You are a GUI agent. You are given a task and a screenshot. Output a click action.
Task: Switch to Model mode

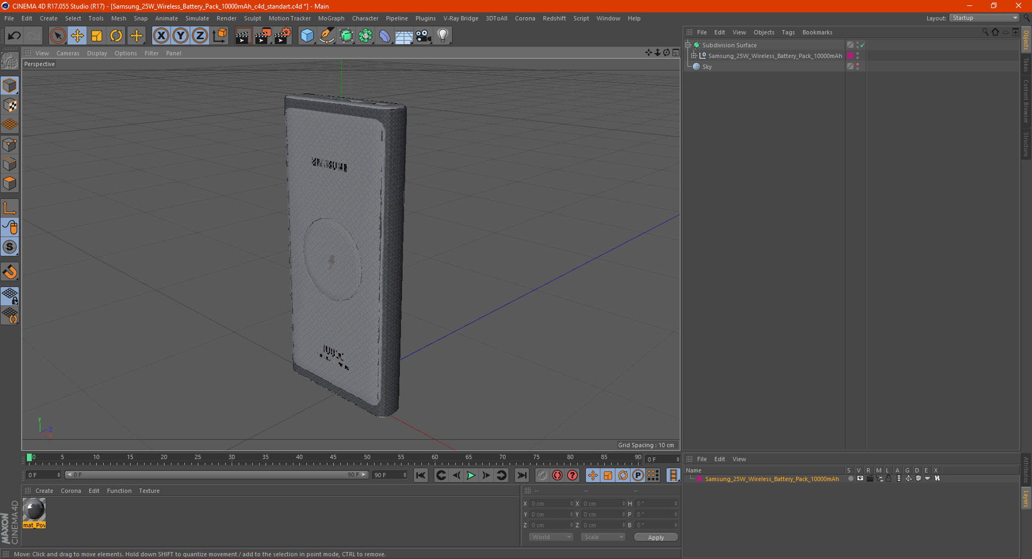[x=10, y=85]
